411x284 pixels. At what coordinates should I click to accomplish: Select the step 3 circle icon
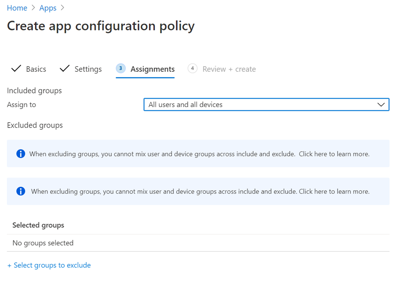point(120,69)
